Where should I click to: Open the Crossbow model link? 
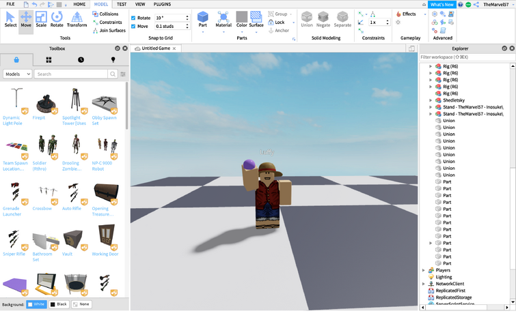(42, 208)
